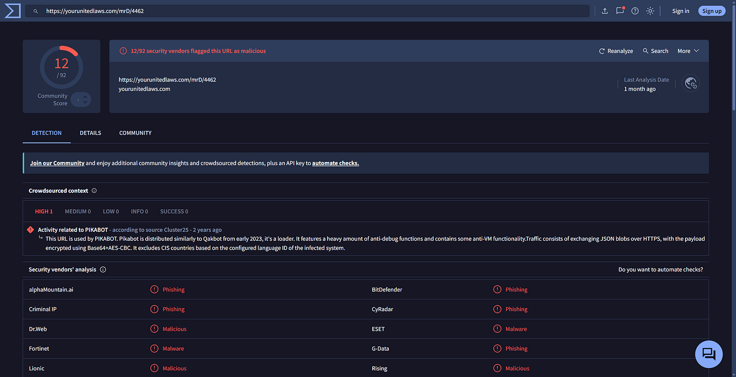Click the Lionic vendor name
736x377 pixels.
[37, 369]
